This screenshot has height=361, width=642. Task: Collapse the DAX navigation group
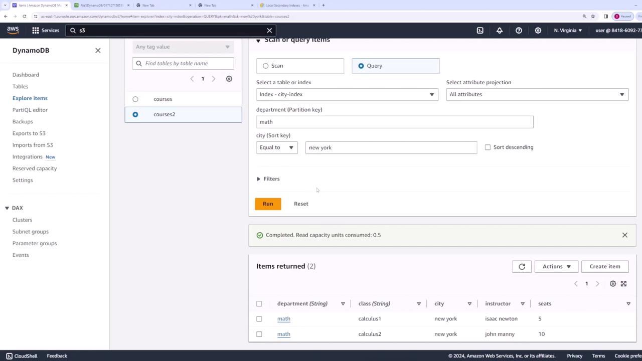pos(7,208)
